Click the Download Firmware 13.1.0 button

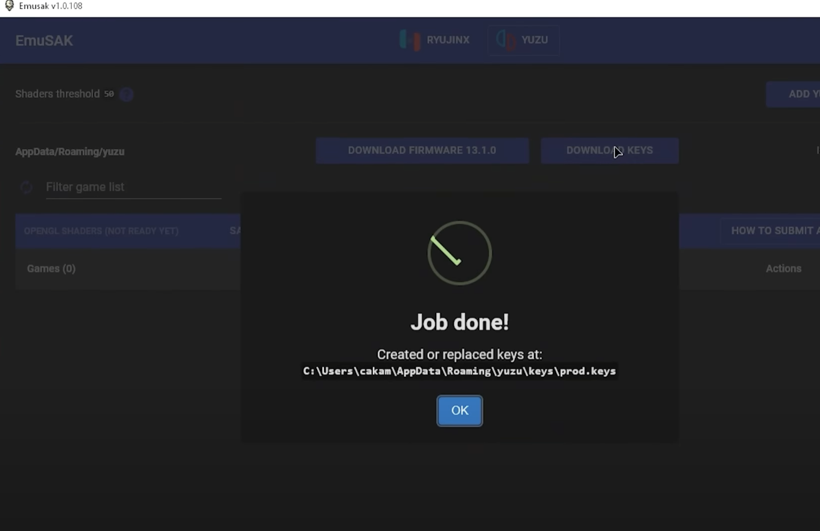[422, 150]
